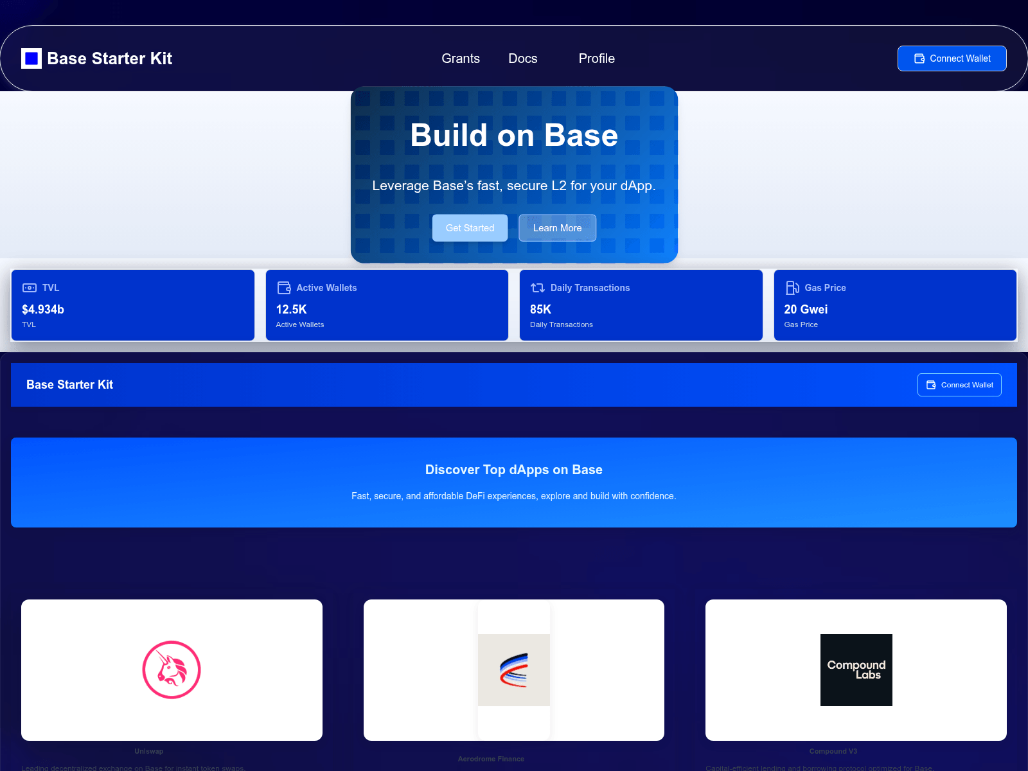Open the Compound Labs logo
1028x771 pixels.
click(856, 670)
